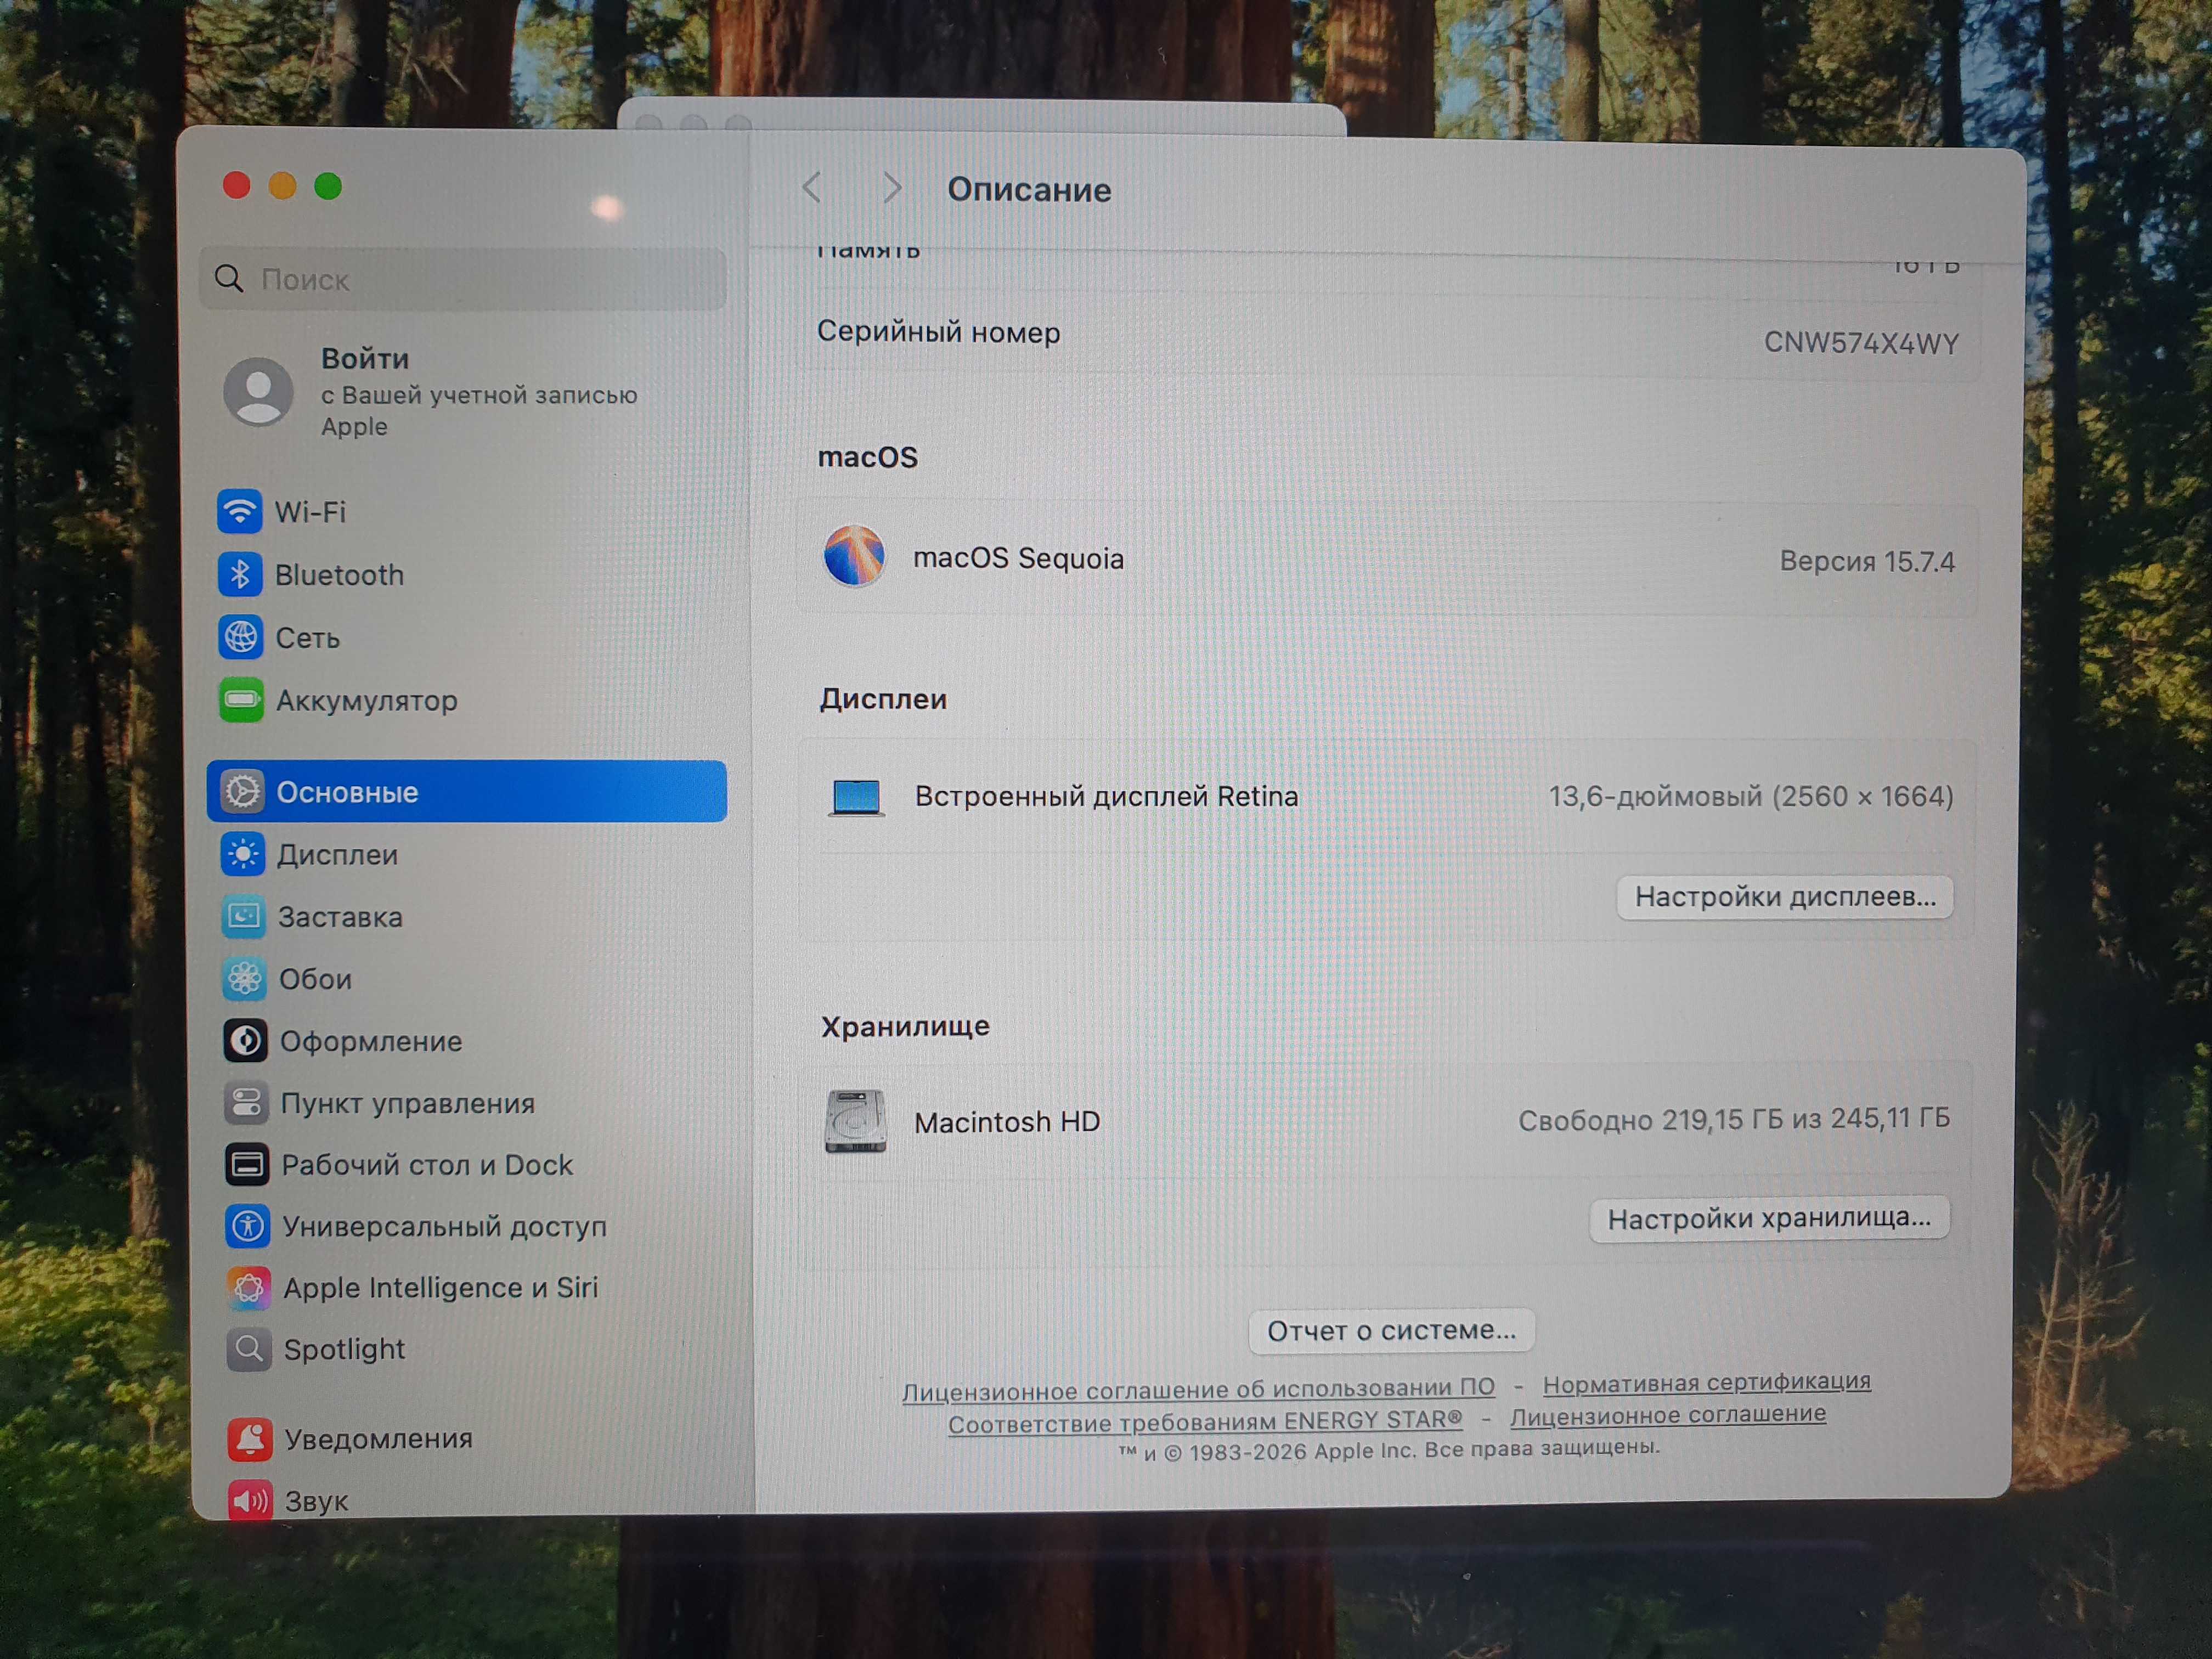Click the Обои wallpaper flower icon
Image resolution: width=2212 pixels, height=1659 pixels.
pyautogui.click(x=245, y=978)
